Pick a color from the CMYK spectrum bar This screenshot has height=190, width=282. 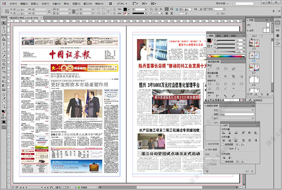click(x=226, y=56)
